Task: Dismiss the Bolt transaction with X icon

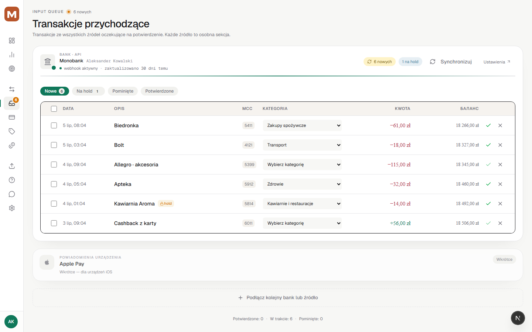Action: 500,145
